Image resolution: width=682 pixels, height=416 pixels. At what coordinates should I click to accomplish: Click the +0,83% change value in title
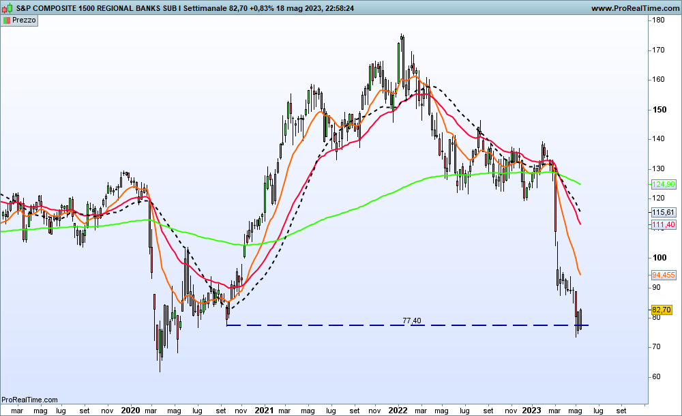(261, 8)
